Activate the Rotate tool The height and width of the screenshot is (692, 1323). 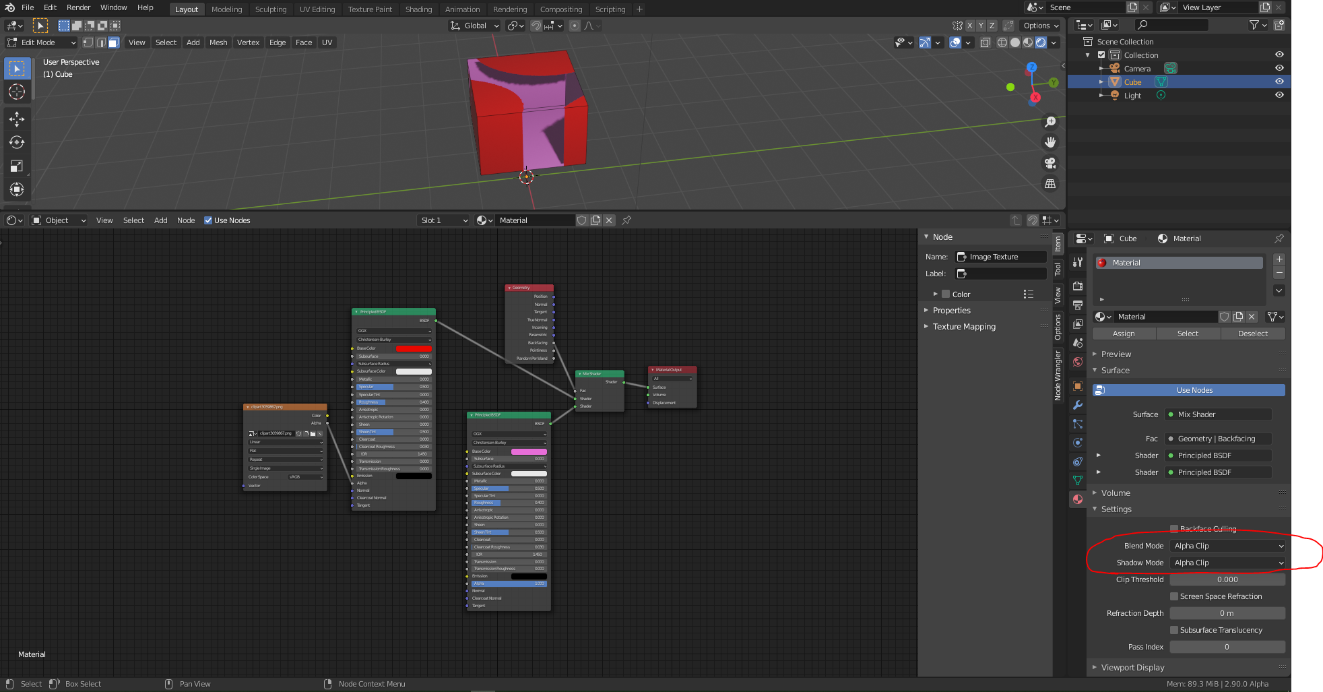point(17,142)
